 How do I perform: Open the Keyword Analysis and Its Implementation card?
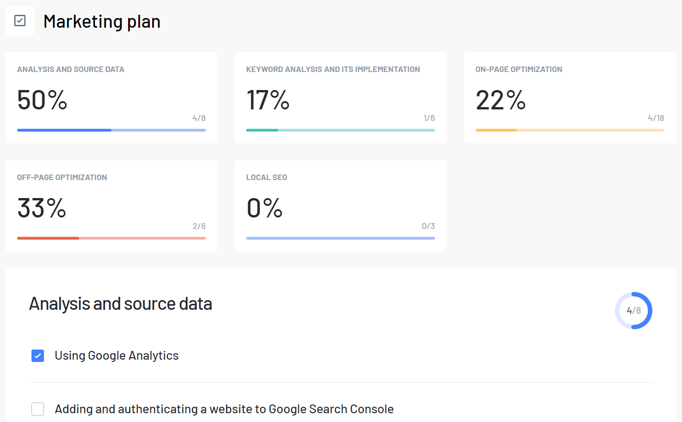(x=340, y=97)
